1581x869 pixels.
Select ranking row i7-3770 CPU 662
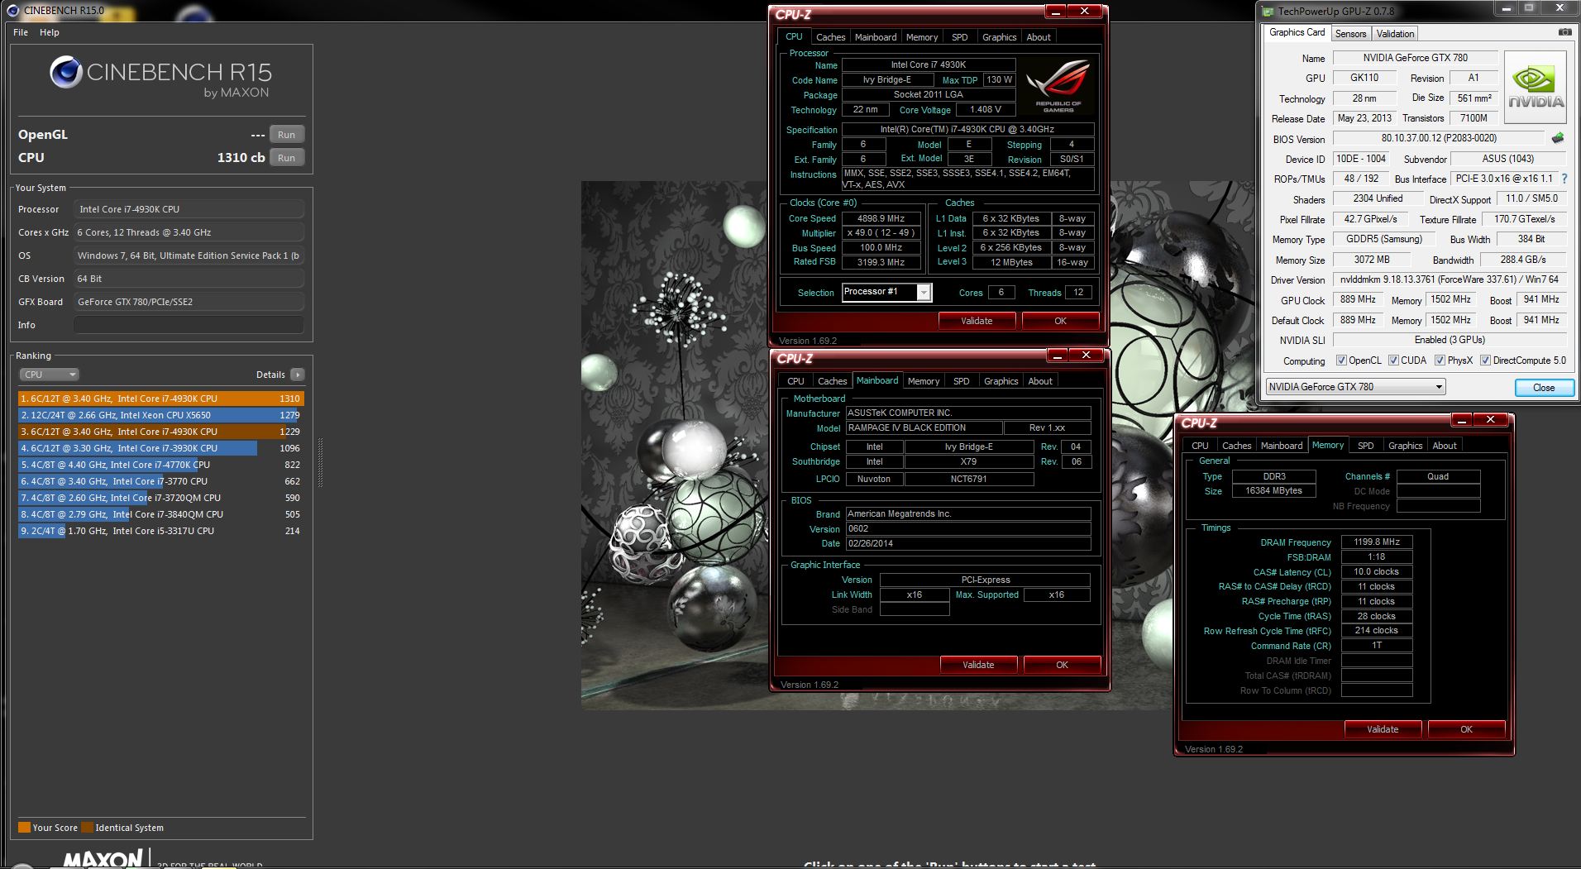[161, 481]
